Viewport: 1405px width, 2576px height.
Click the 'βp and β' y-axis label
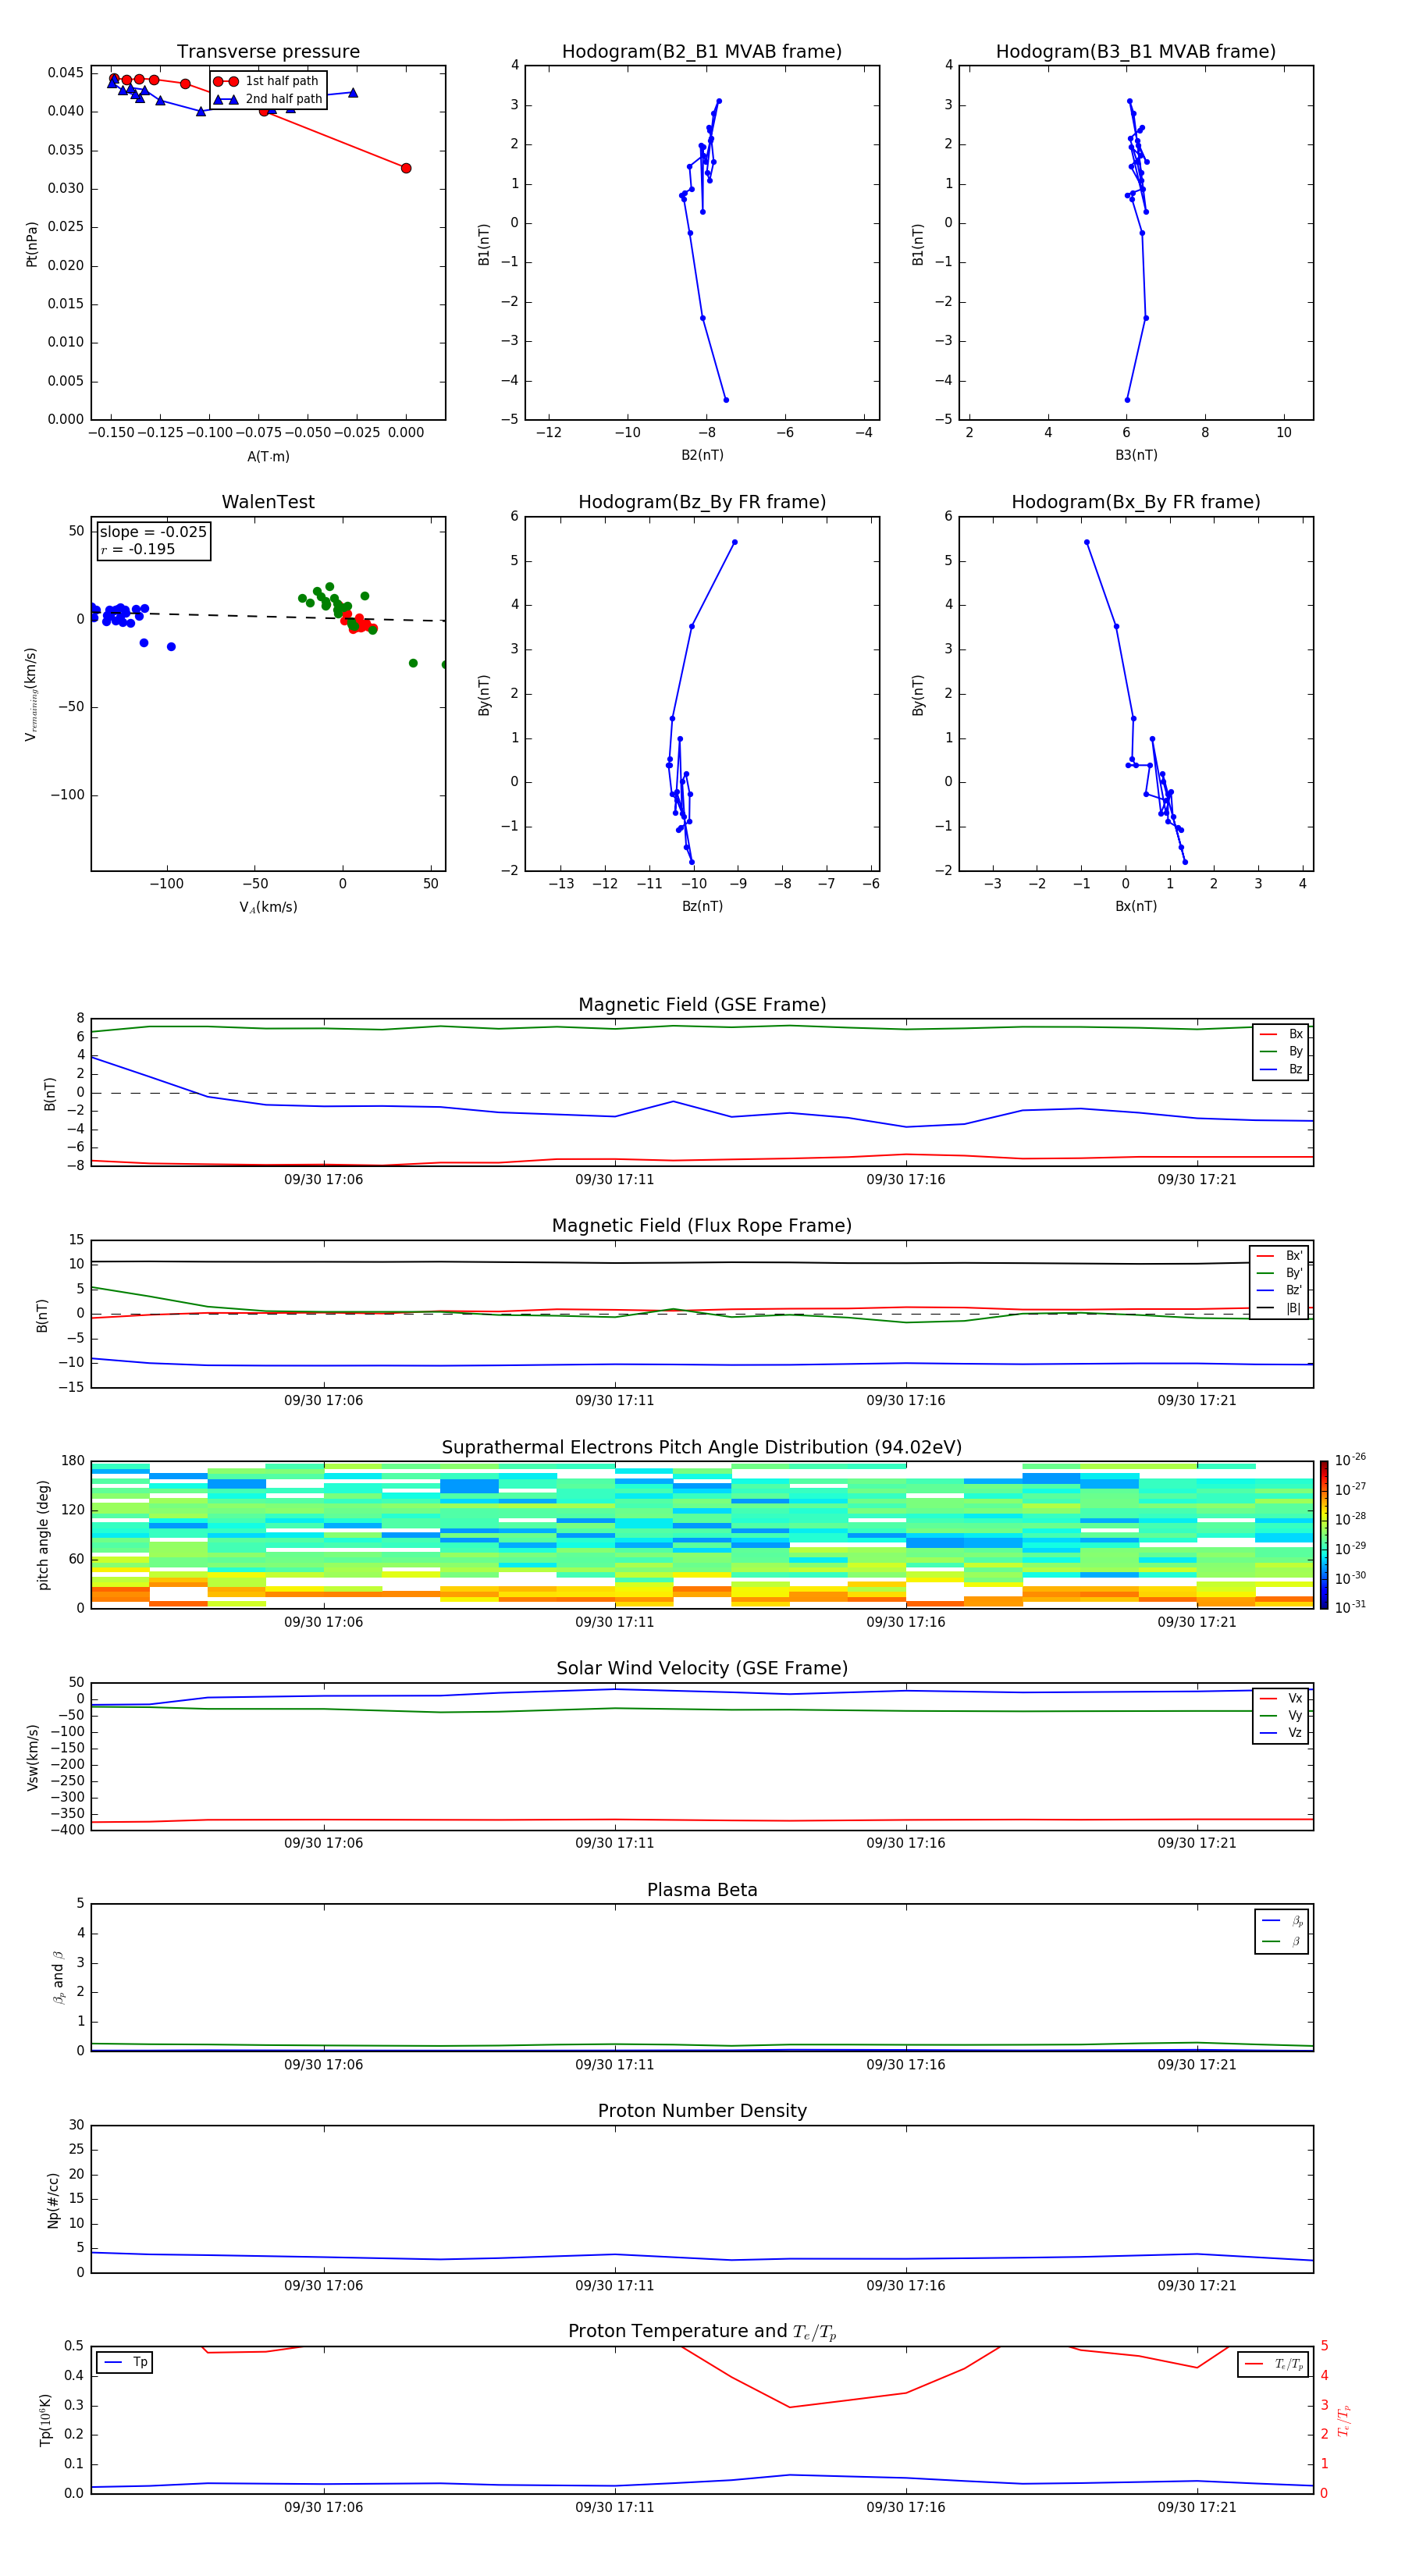(x=58, y=1977)
